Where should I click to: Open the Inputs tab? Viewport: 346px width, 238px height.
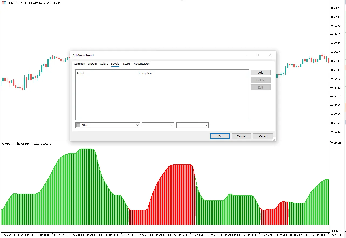point(93,64)
